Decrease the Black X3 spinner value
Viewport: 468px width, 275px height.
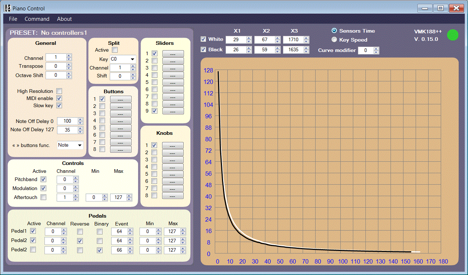click(306, 51)
